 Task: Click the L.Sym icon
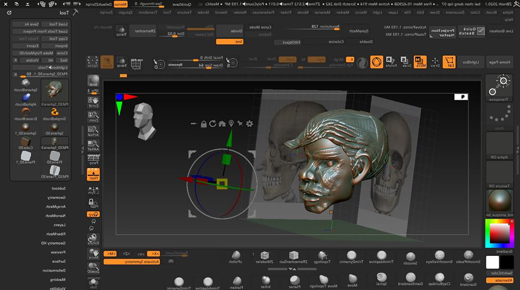point(93,190)
